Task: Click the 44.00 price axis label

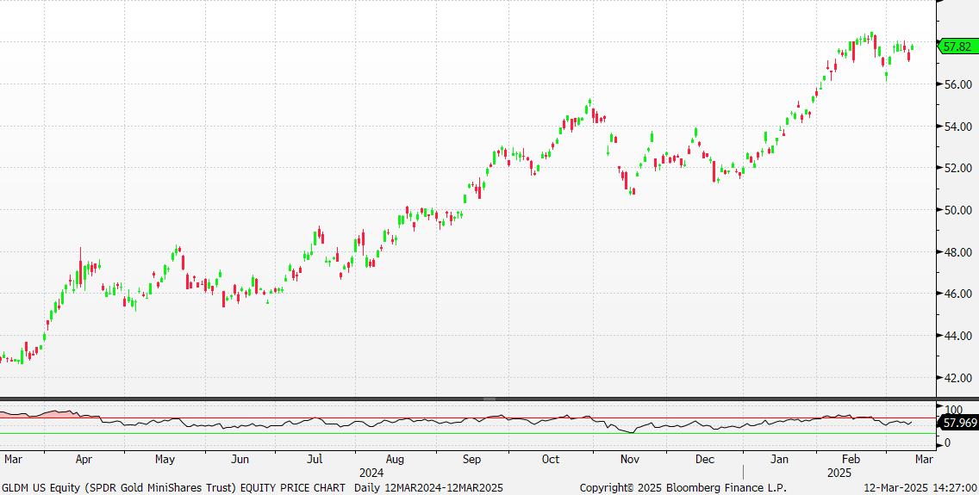Action: click(x=957, y=336)
